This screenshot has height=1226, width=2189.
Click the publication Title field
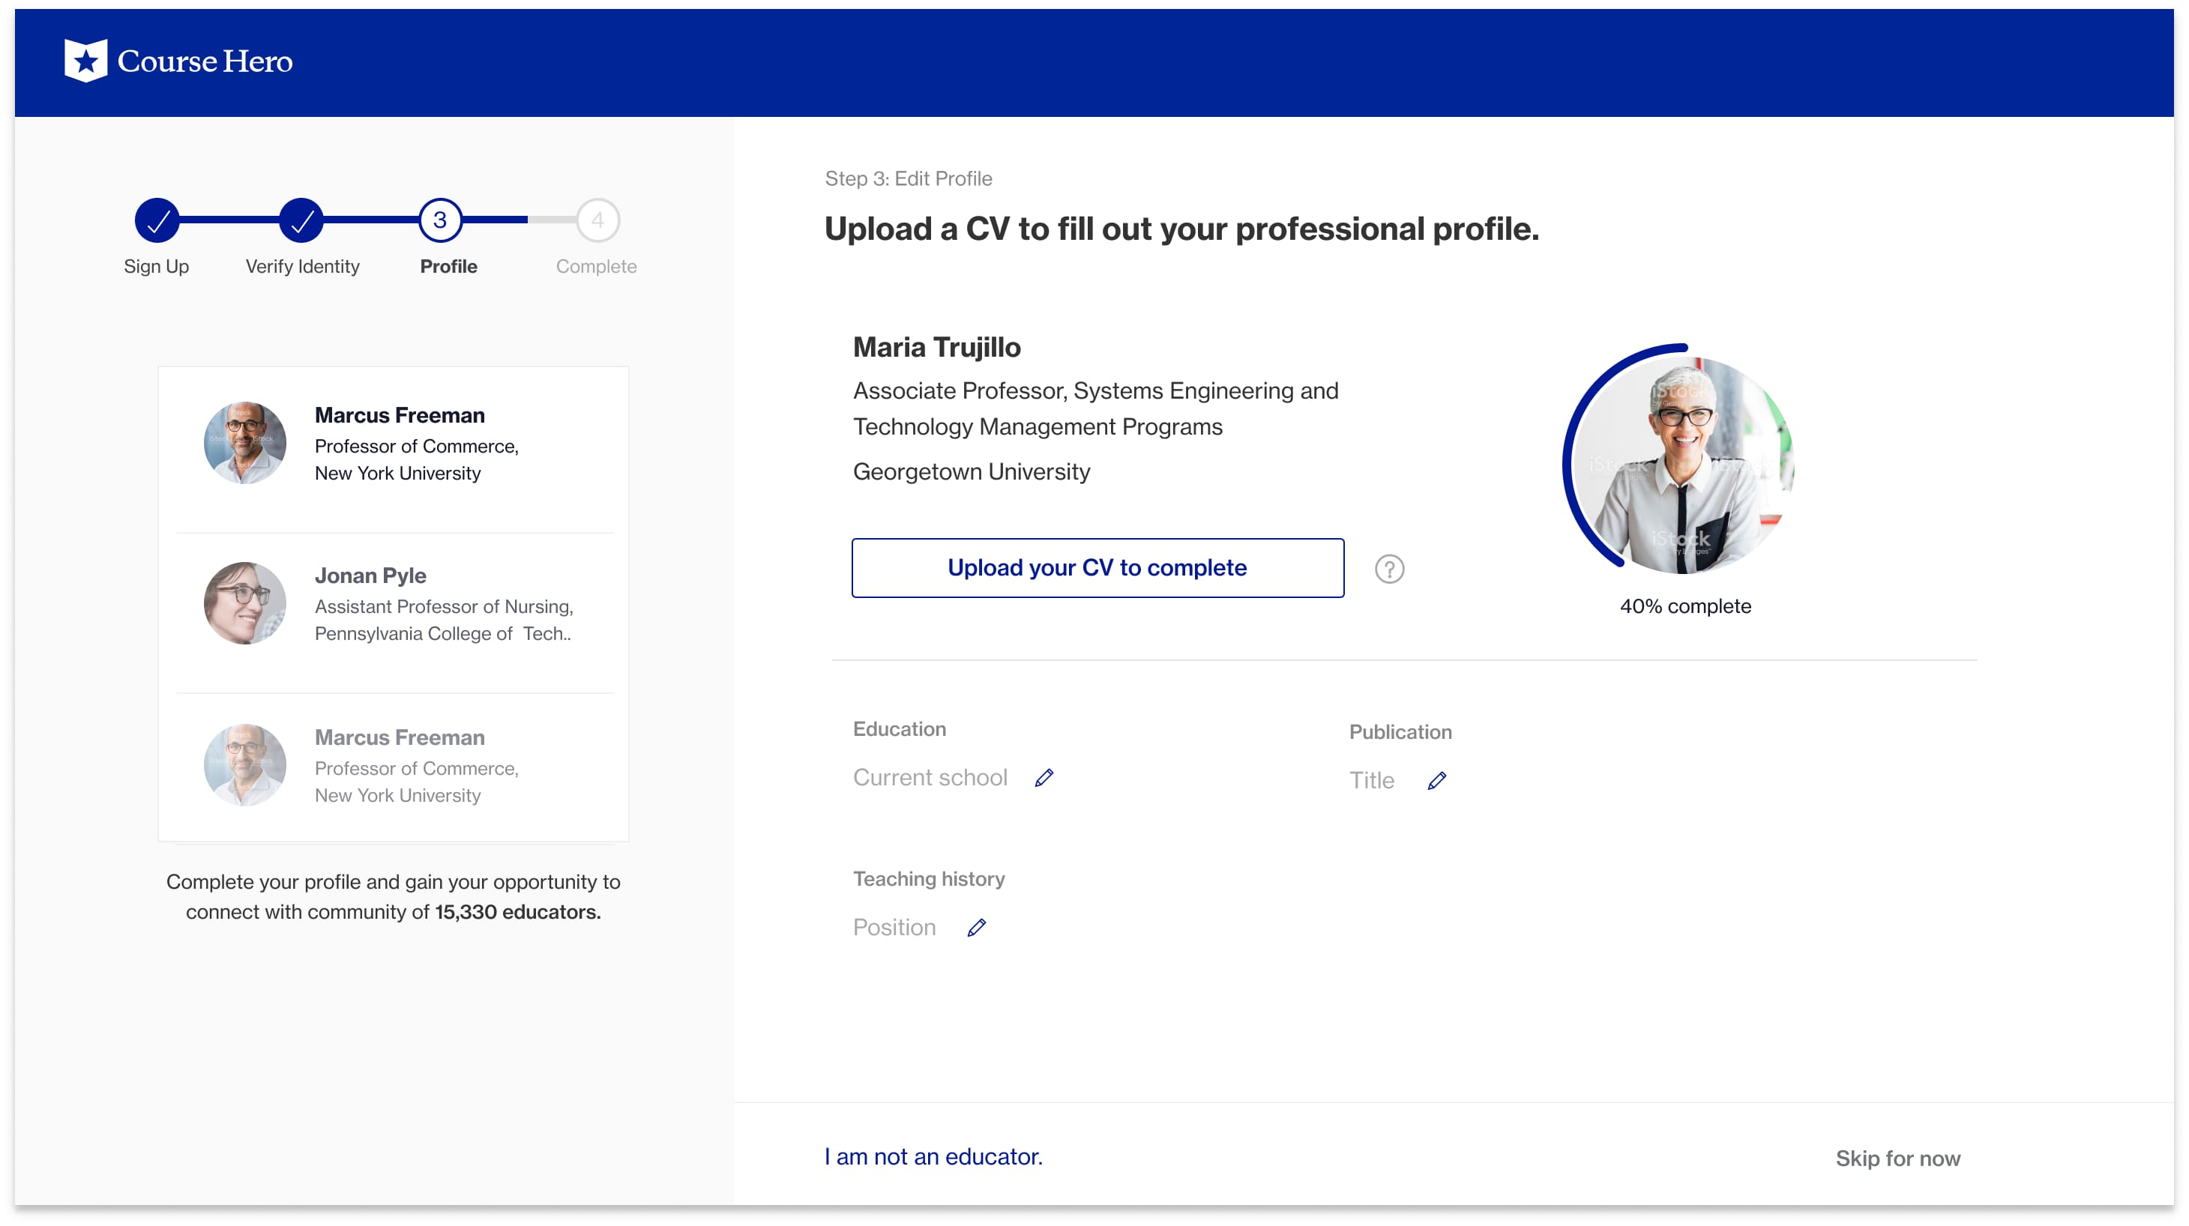point(1372,780)
